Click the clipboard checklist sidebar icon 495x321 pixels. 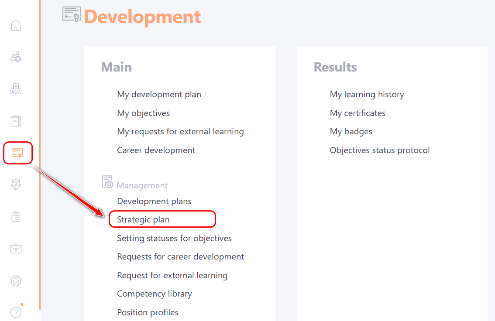point(16,217)
